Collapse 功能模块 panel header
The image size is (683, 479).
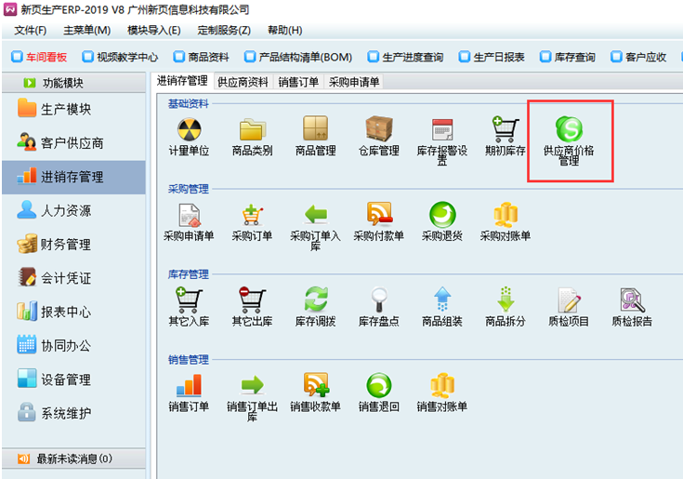click(72, 83)
